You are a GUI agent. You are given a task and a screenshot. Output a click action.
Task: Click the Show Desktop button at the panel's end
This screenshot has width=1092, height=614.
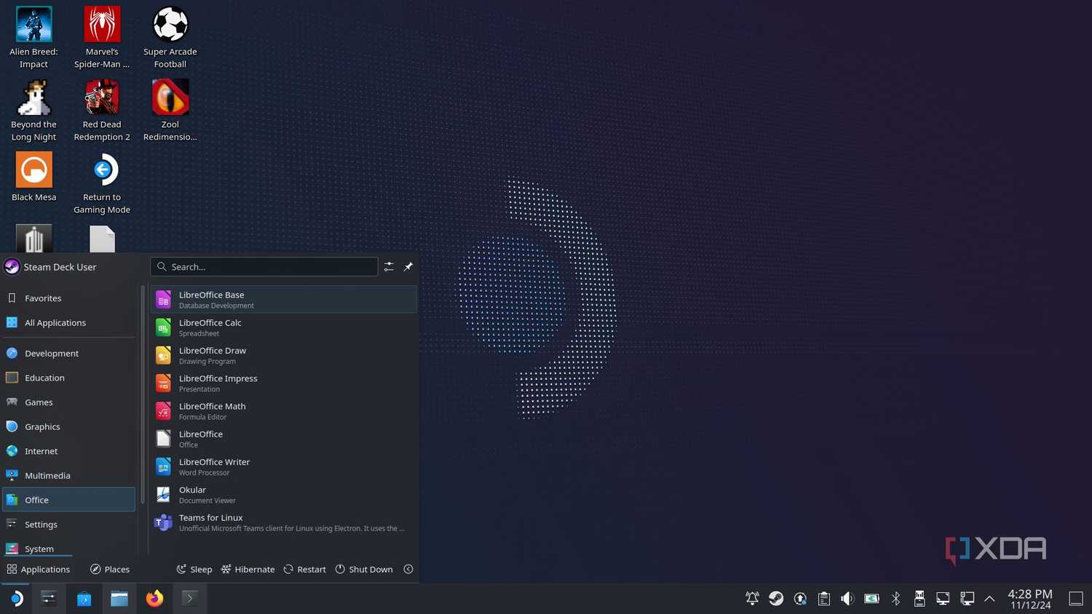tap(1076, 598)
